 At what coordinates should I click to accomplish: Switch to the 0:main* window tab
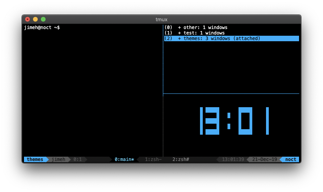125,159
